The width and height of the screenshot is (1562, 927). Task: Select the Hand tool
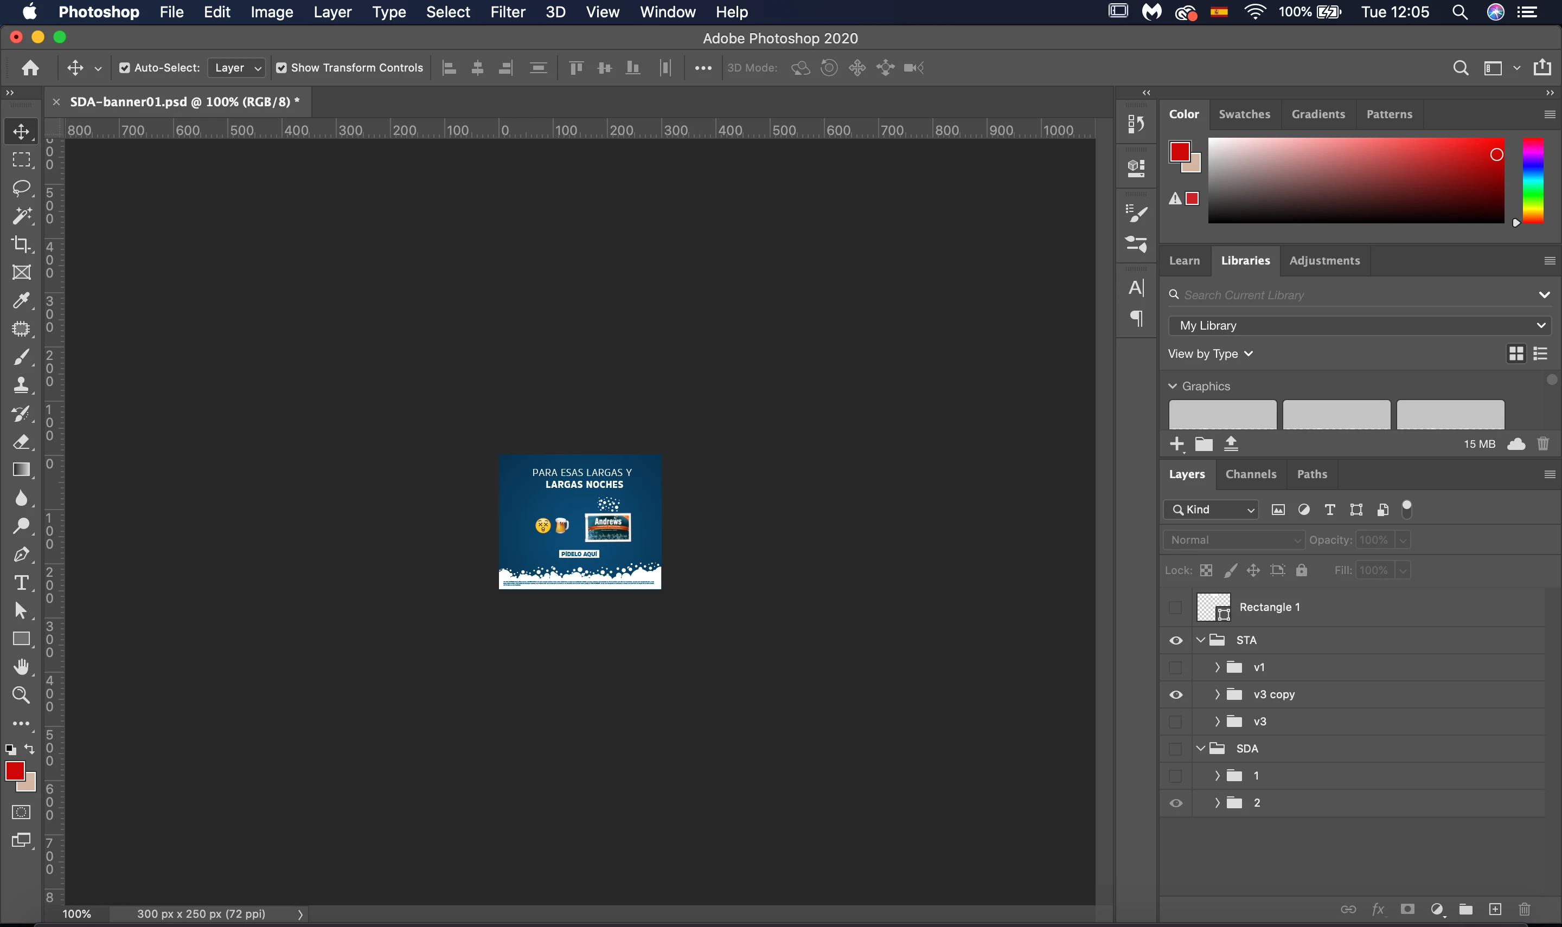point(21,666)
